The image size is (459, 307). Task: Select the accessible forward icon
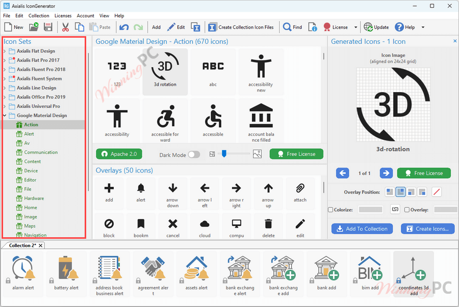pos(165,121)
